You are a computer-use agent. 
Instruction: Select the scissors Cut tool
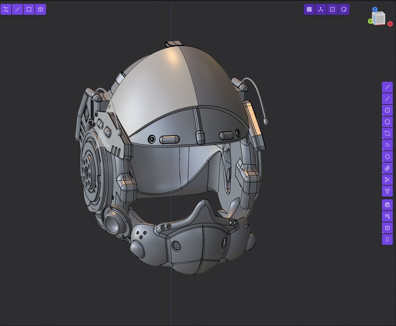[387, 180]
